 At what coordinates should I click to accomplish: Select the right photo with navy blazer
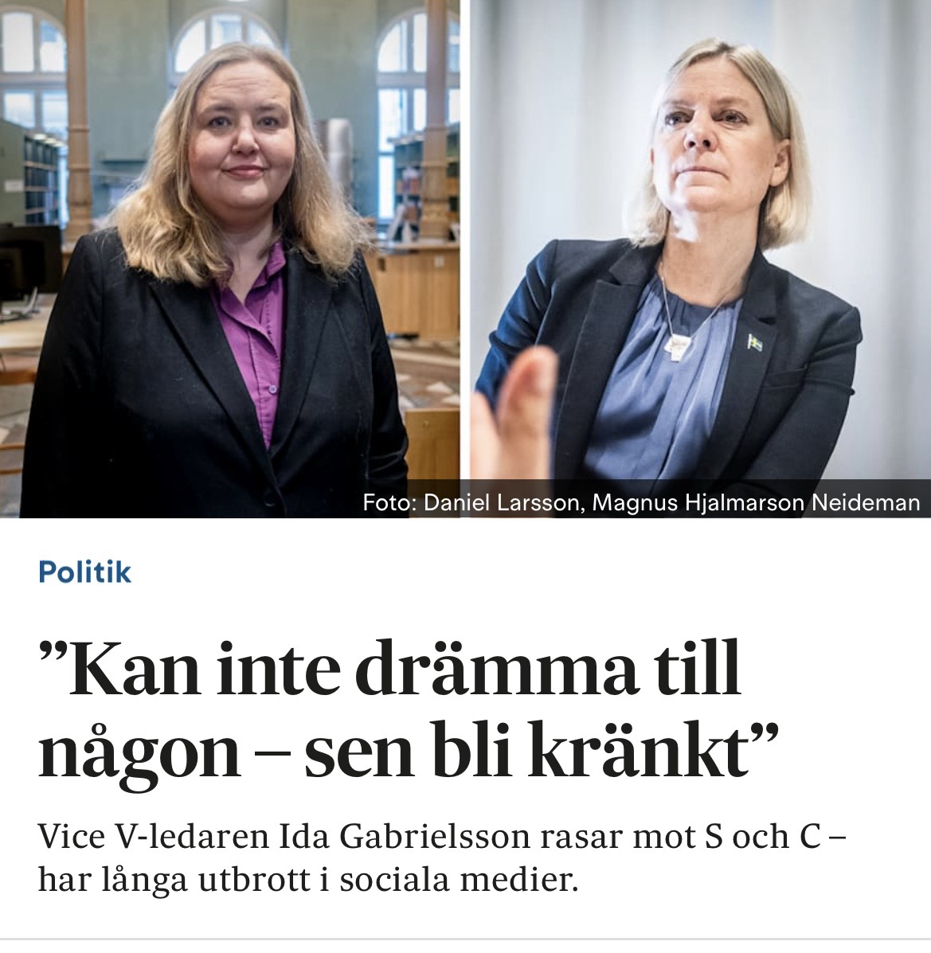coord(701,259)
